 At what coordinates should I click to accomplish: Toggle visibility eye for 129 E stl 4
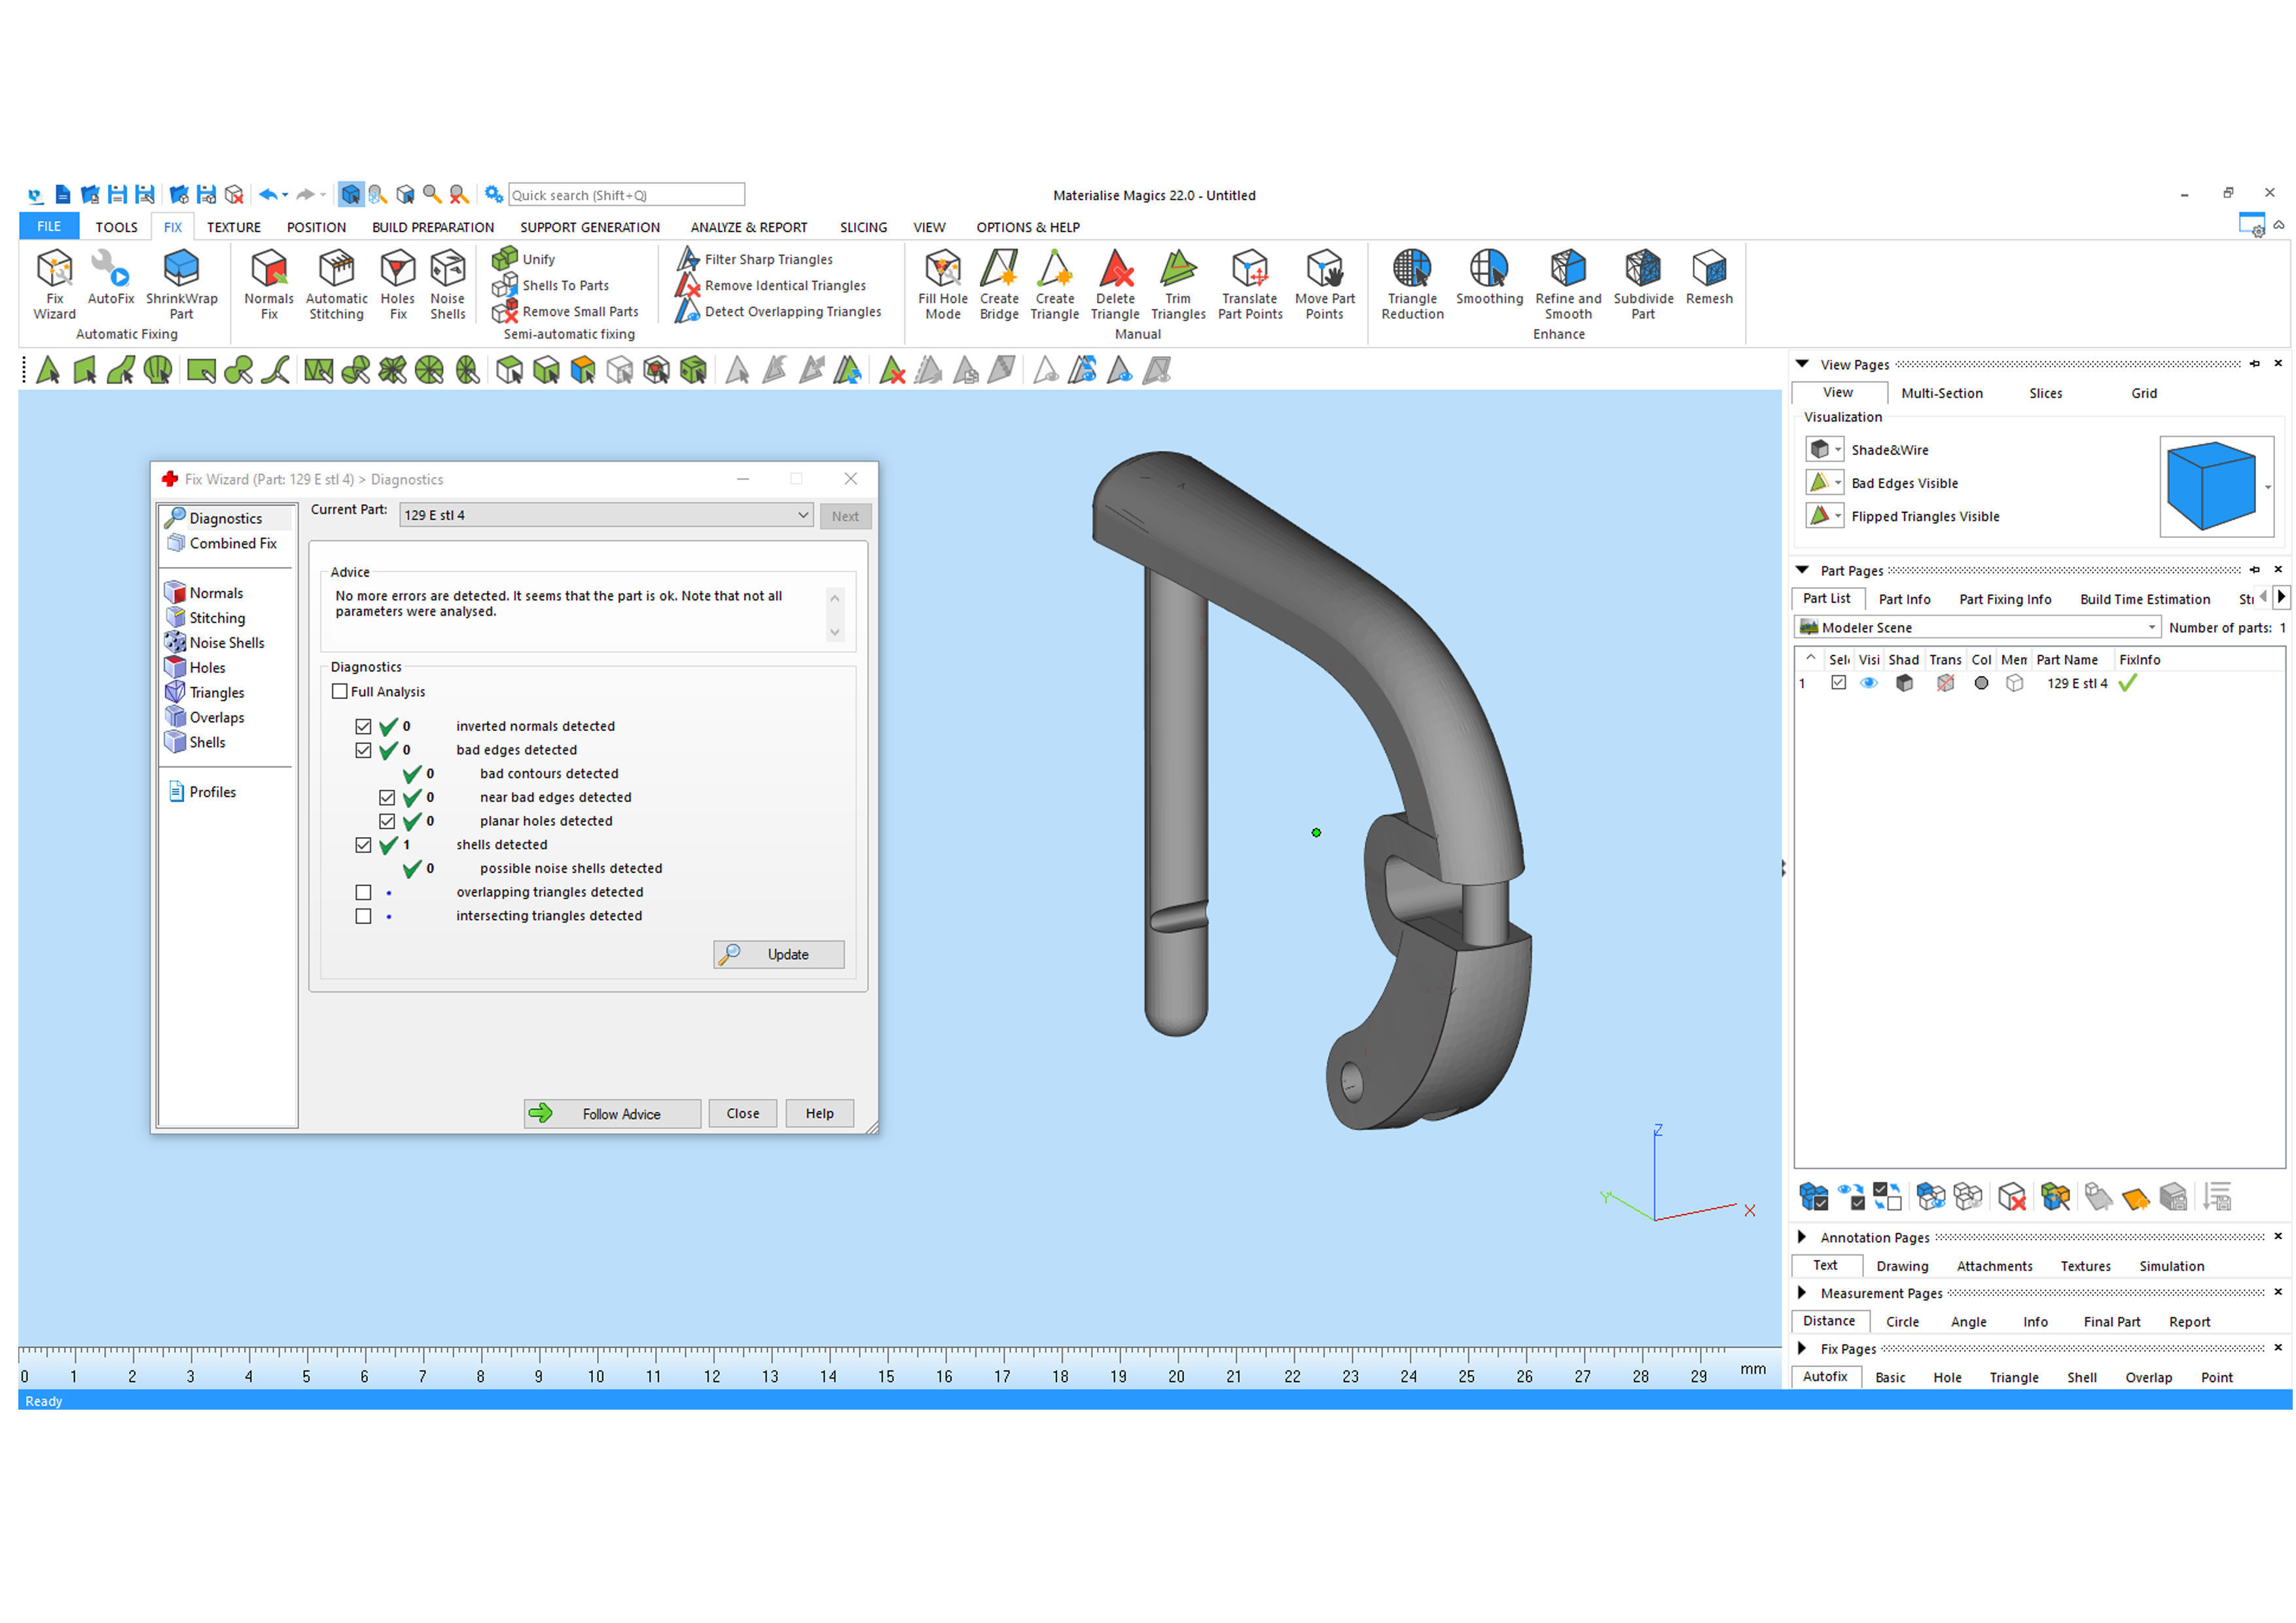point(1868,684)
